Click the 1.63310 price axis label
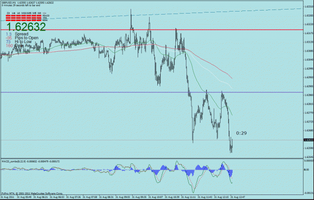 [x=308, y=7]
